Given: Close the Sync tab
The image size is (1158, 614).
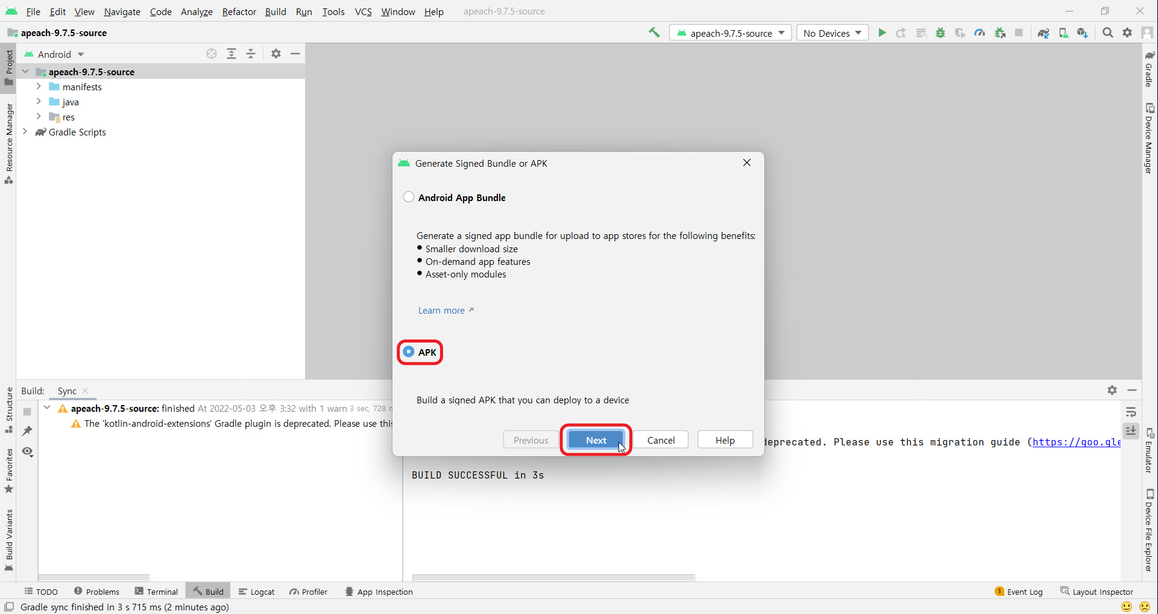Looking at the screenshot, I should pos(85,391).
